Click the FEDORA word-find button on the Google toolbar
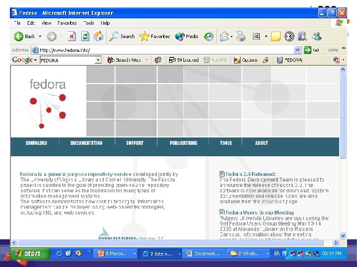The height and width of the screenshot is (267, 357). tap(290, 60)
